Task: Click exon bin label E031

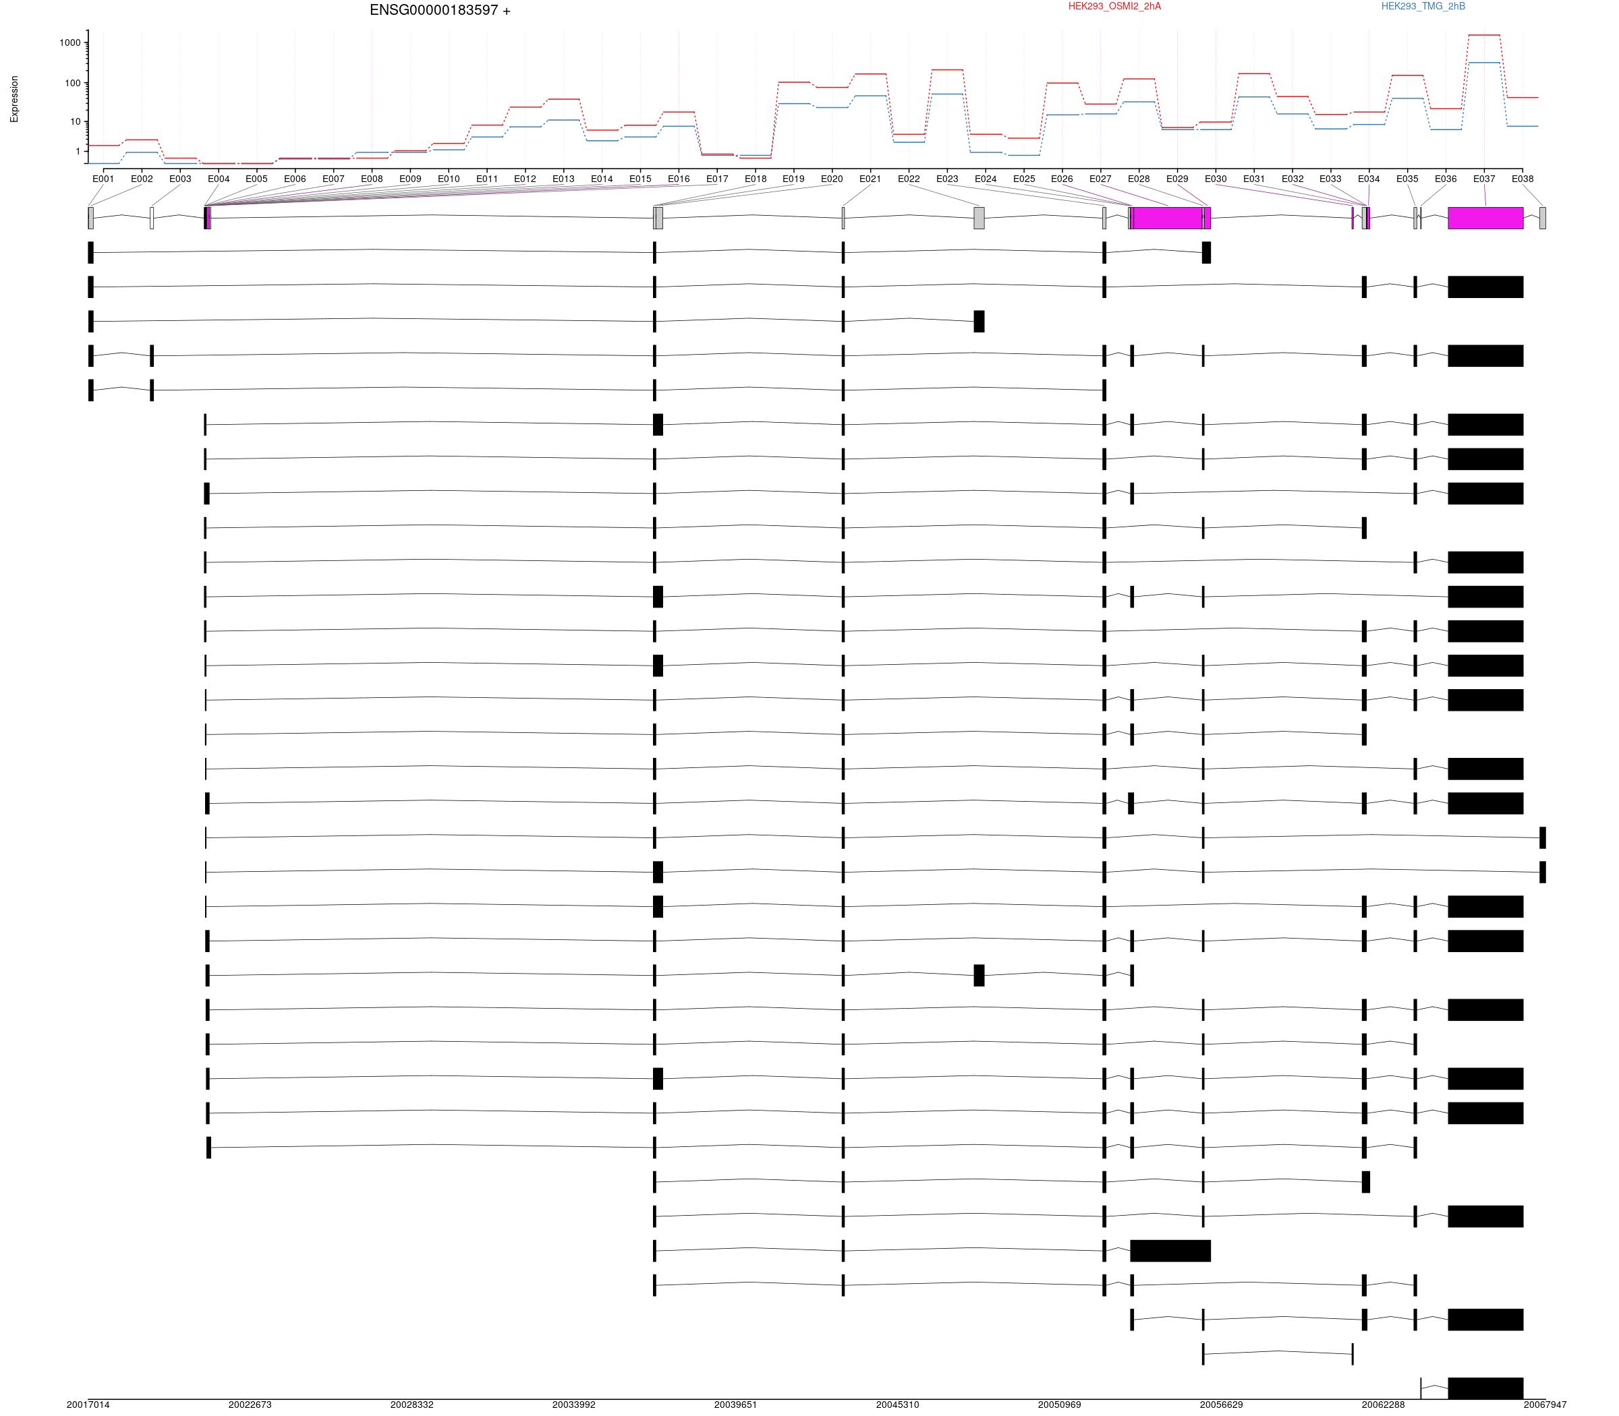Action: tap(1254, 179)
